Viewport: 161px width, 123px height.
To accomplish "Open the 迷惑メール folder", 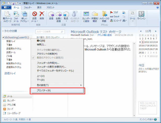I will tap(11, 52).
